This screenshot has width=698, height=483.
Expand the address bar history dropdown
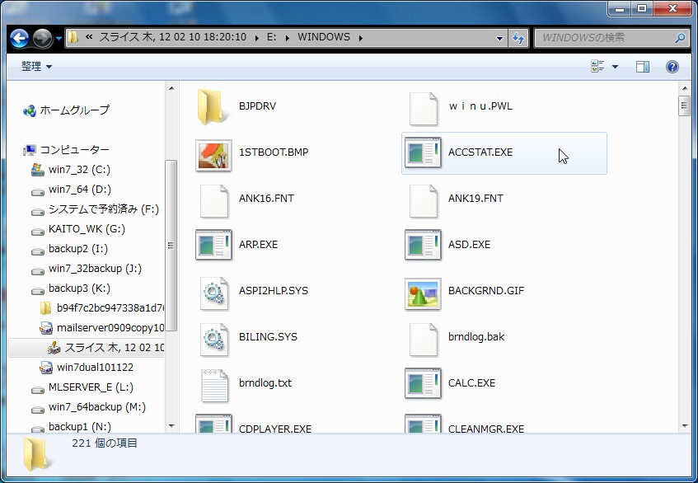click(500, 38)
